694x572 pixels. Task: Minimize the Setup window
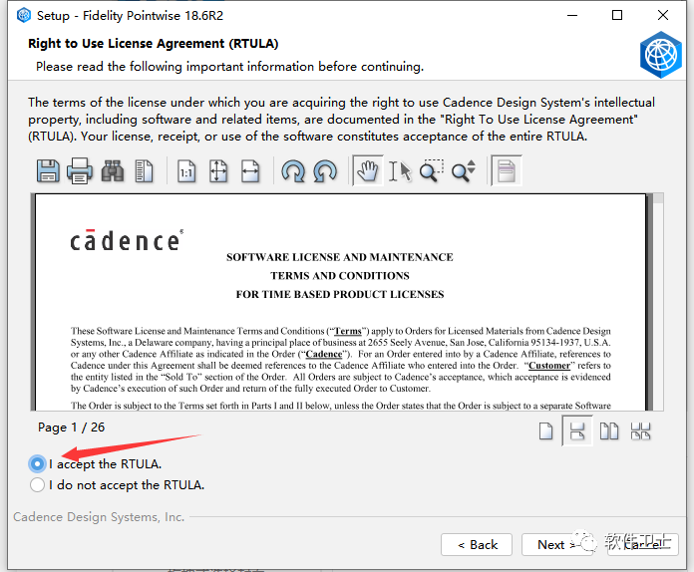[572, 16]
